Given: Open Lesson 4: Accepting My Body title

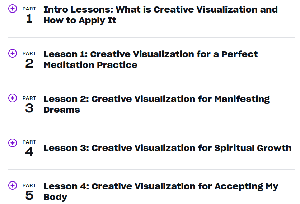Looking at the screenshot, I should [x=161, y=191].
